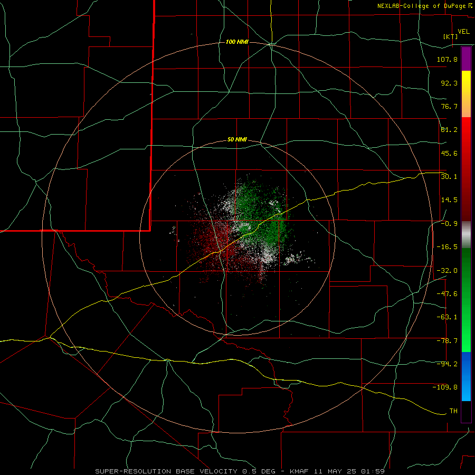475x475 pixels.
Task: Click the -109.8 velocity scale value
Action: [x=445, y=387]
